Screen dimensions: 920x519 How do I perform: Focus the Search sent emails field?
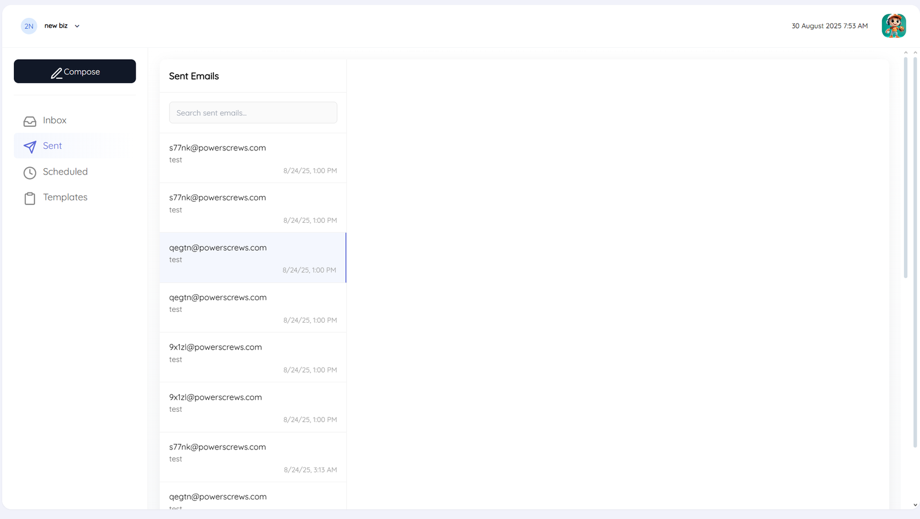[x=253, y=113]
